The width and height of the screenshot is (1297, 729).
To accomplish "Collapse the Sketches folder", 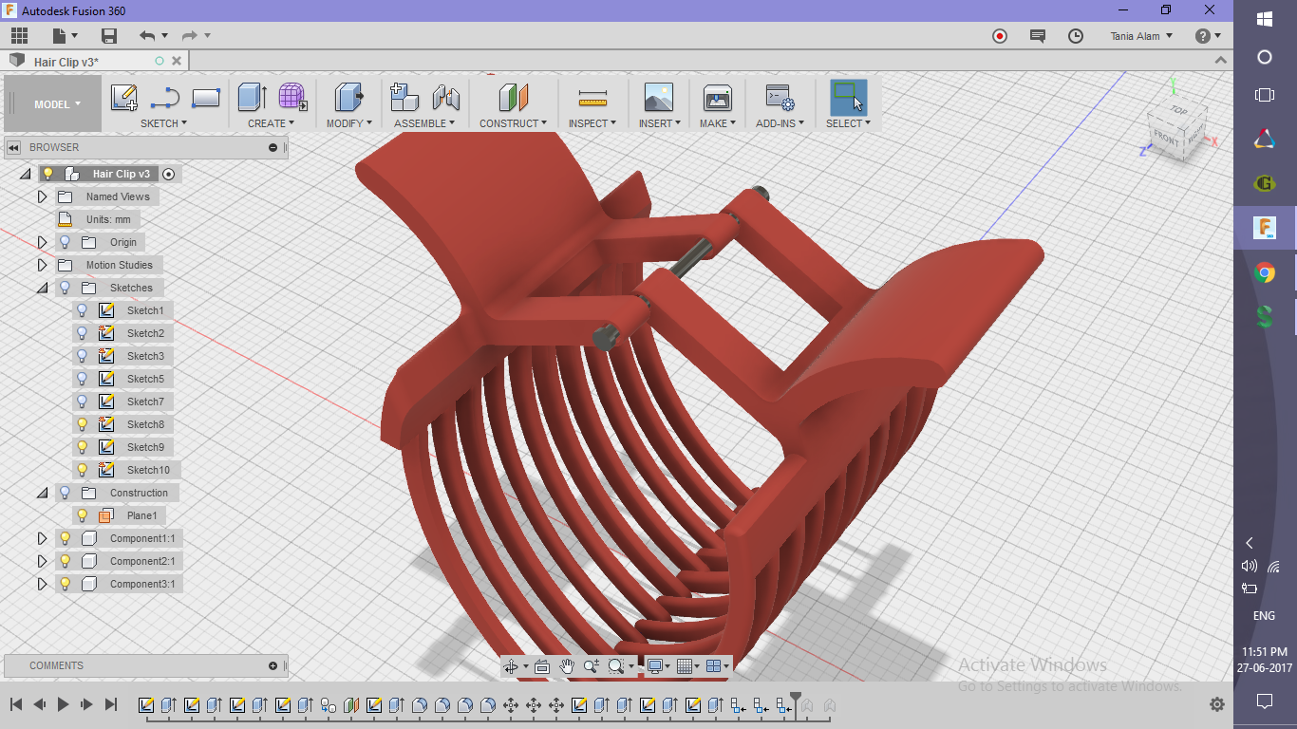I will [x=42, y=288].
